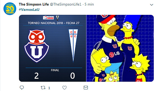Click the tournament trophy icon at top
The image size is (157, 91).
[x=57, y=18]
